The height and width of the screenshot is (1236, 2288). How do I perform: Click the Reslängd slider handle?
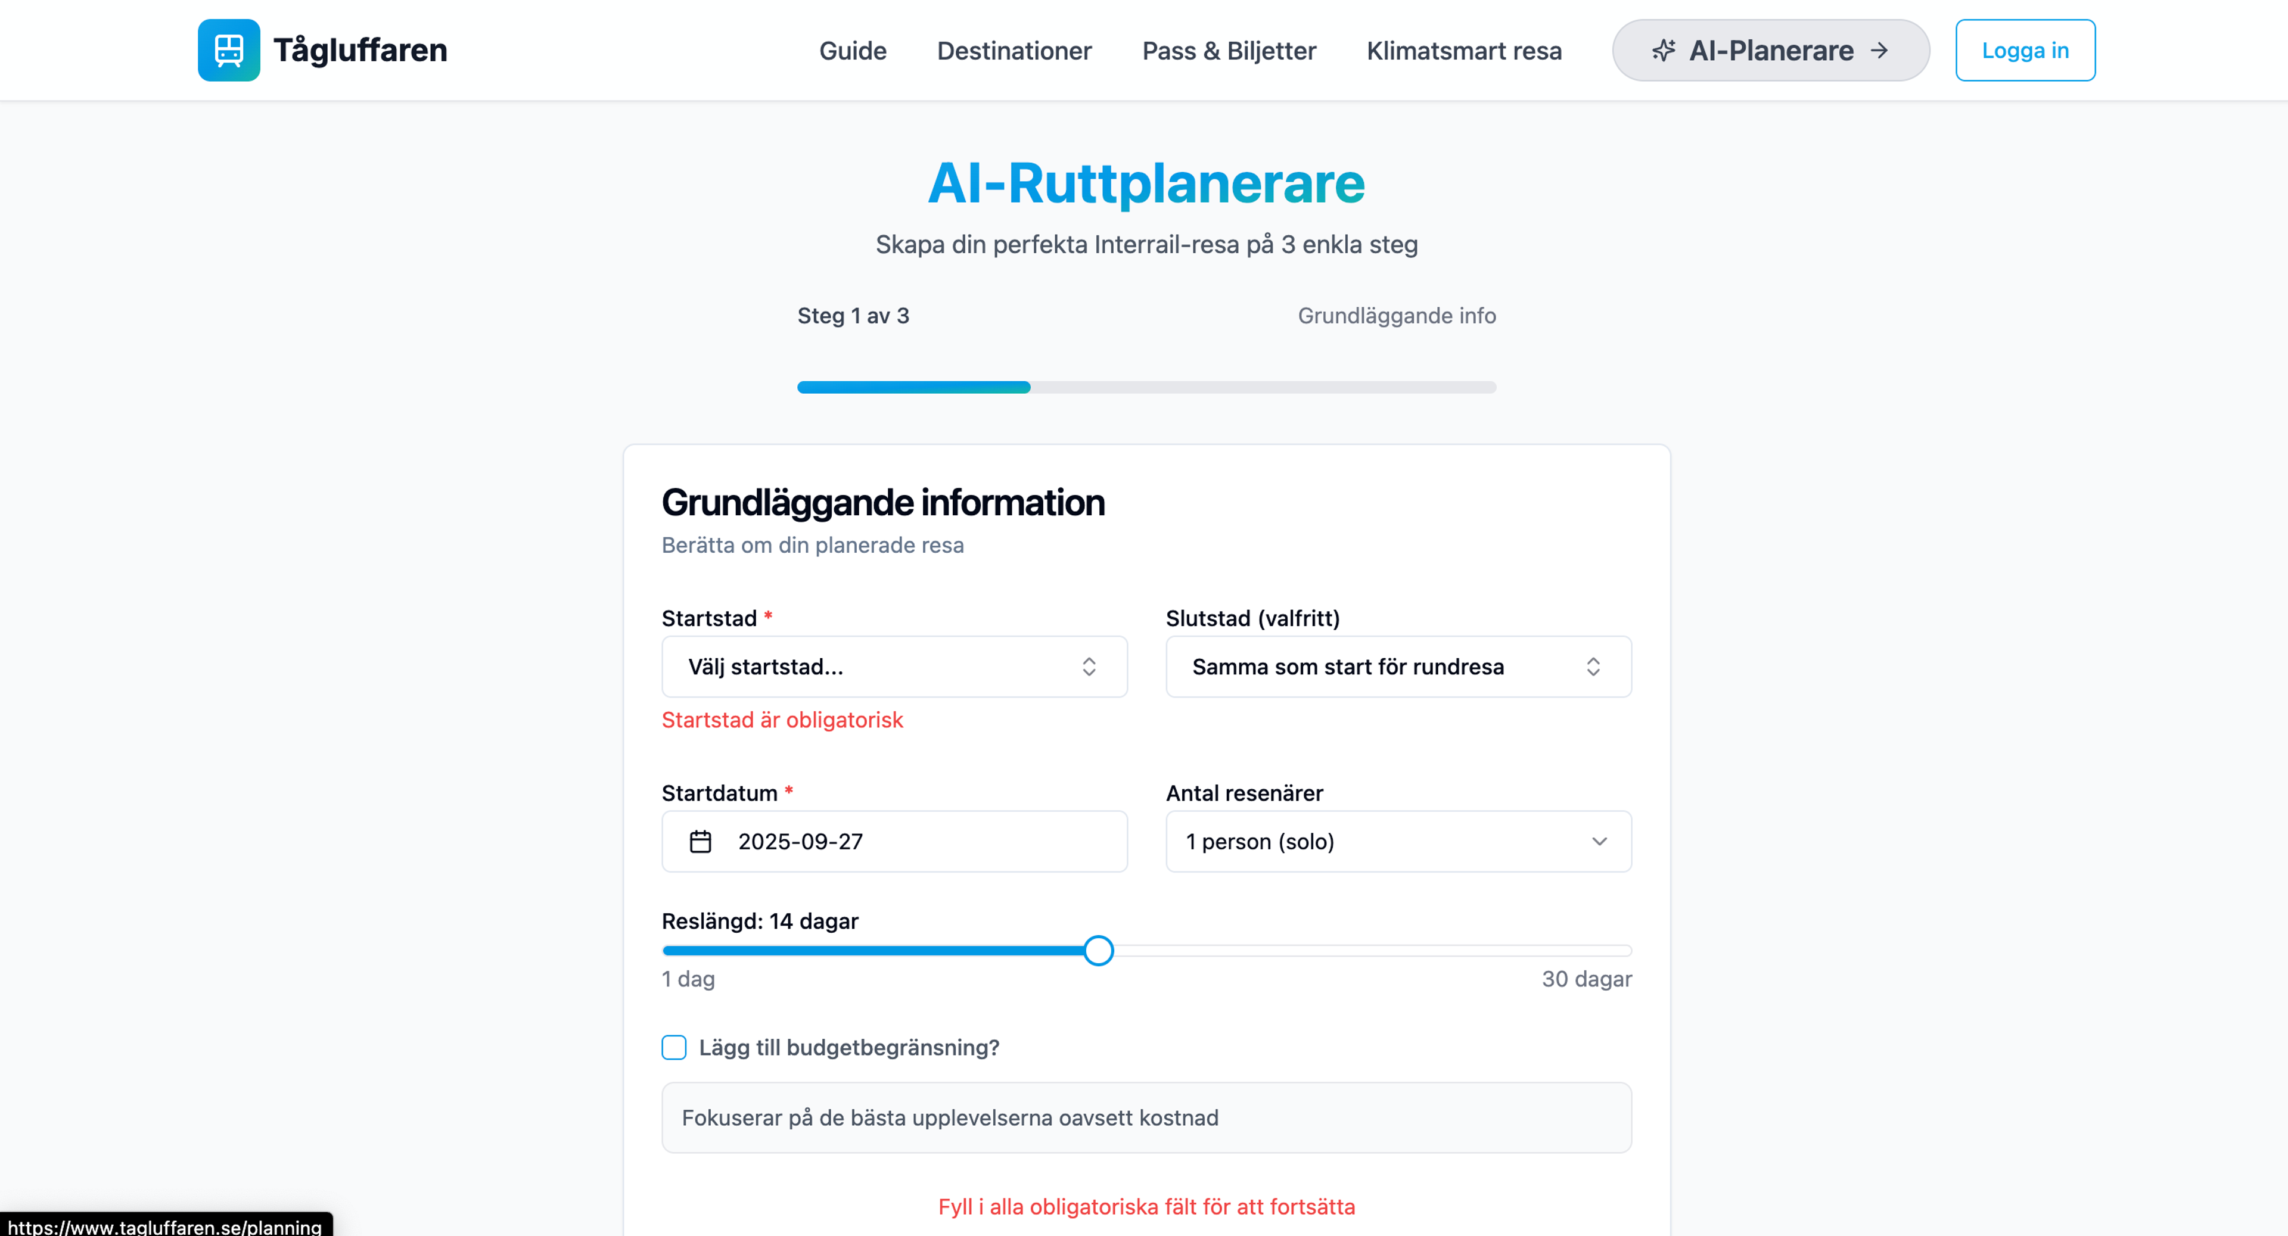[x=1098, y=950]
